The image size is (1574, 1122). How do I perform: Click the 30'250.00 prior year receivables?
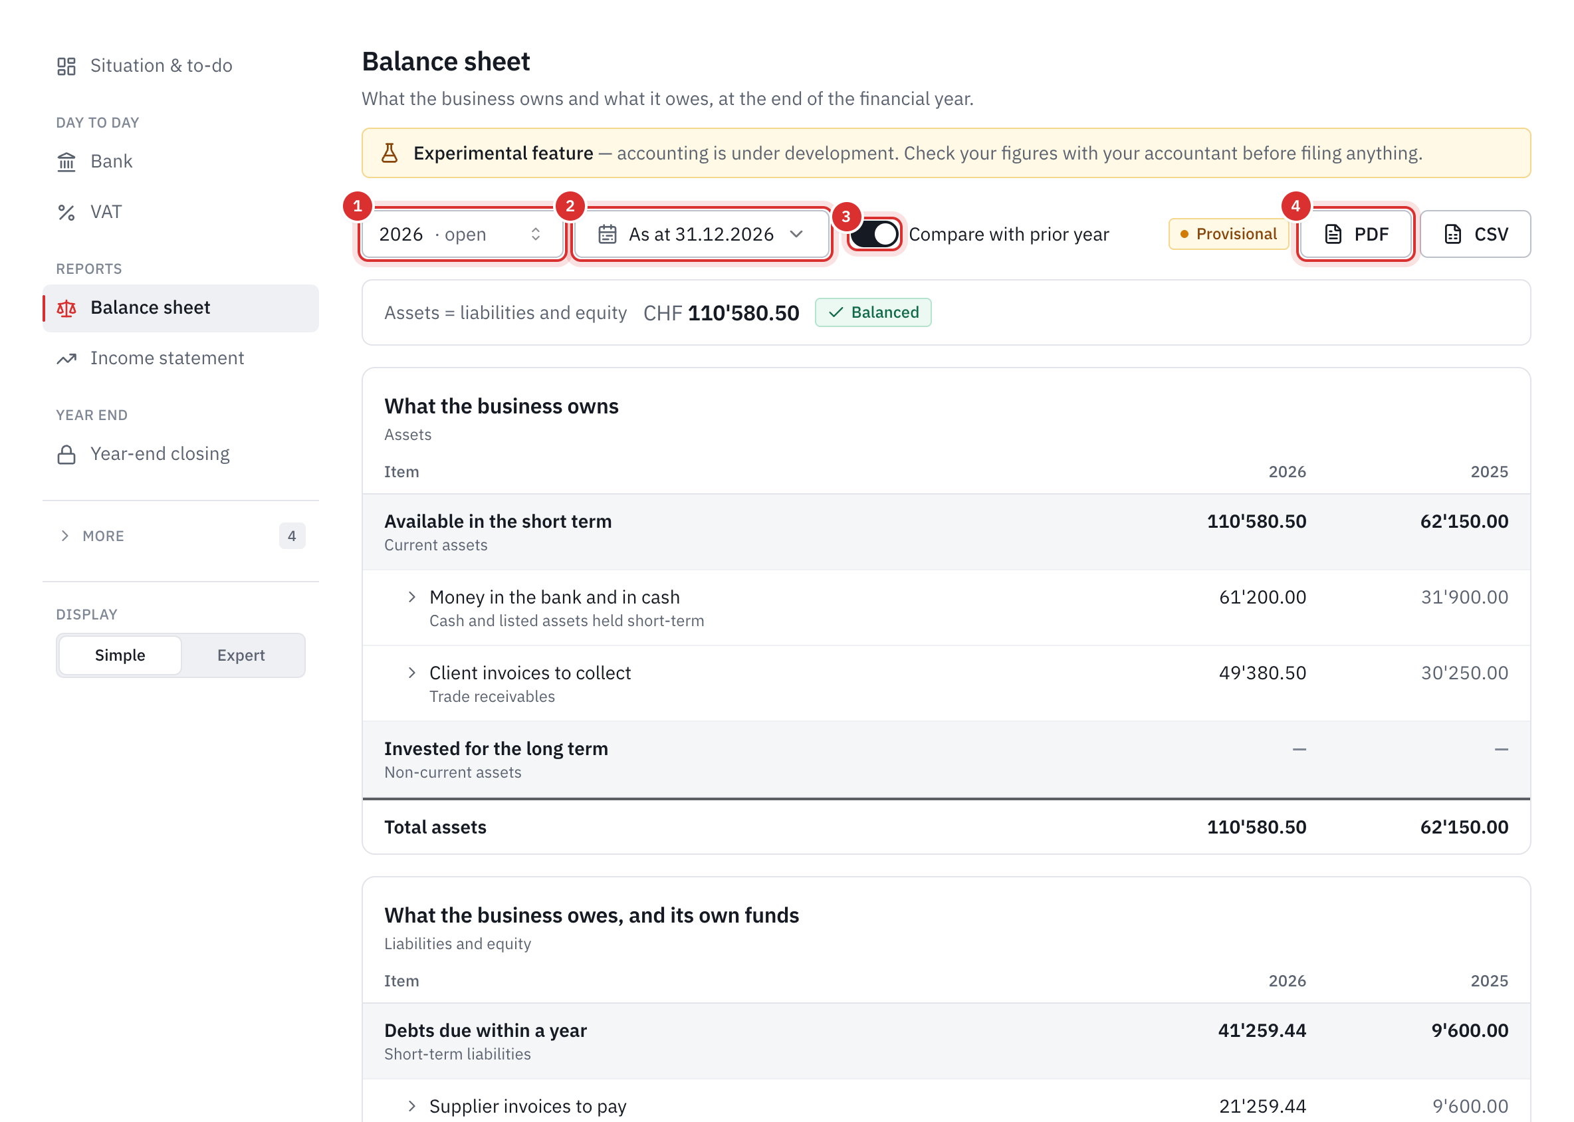click(x=1464, y=673)
